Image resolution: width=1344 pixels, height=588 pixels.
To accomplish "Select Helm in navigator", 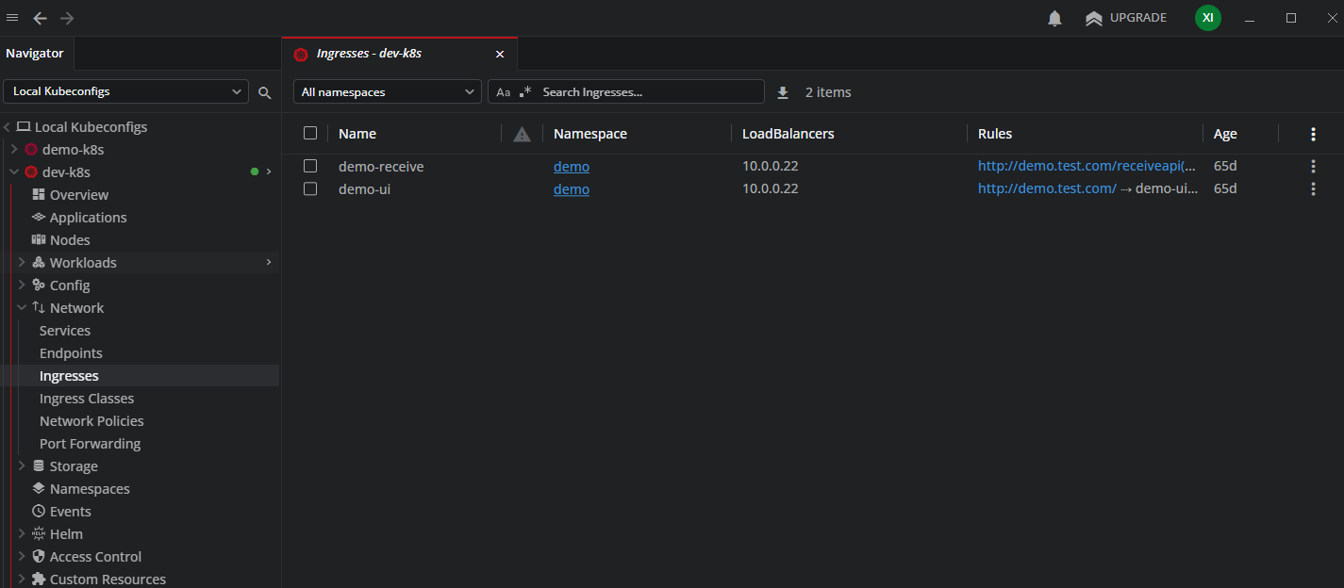I will 66,534.
